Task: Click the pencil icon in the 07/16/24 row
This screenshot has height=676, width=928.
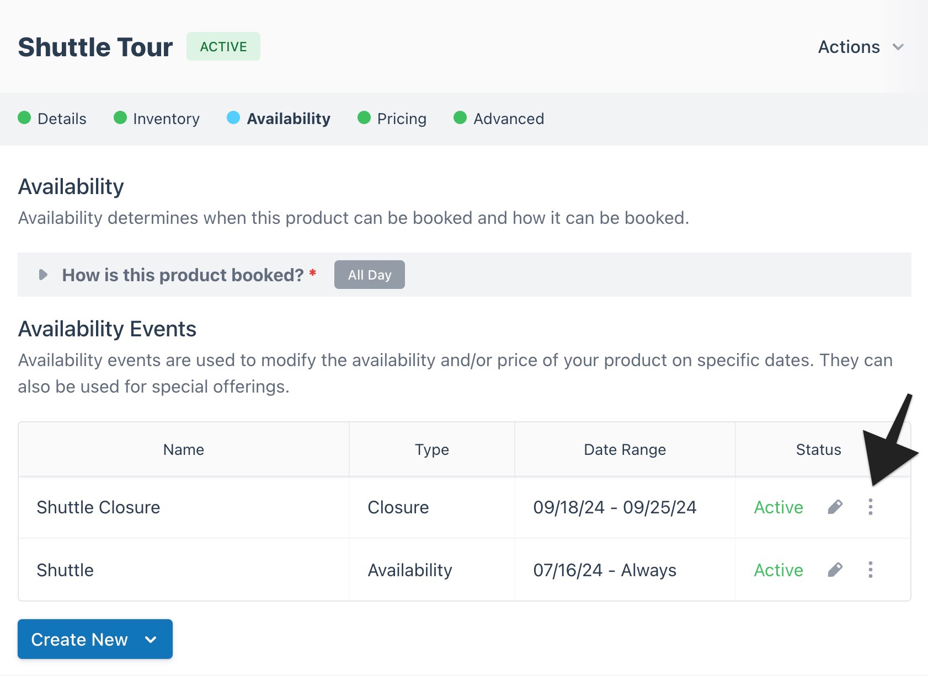Action: point(835,570)
